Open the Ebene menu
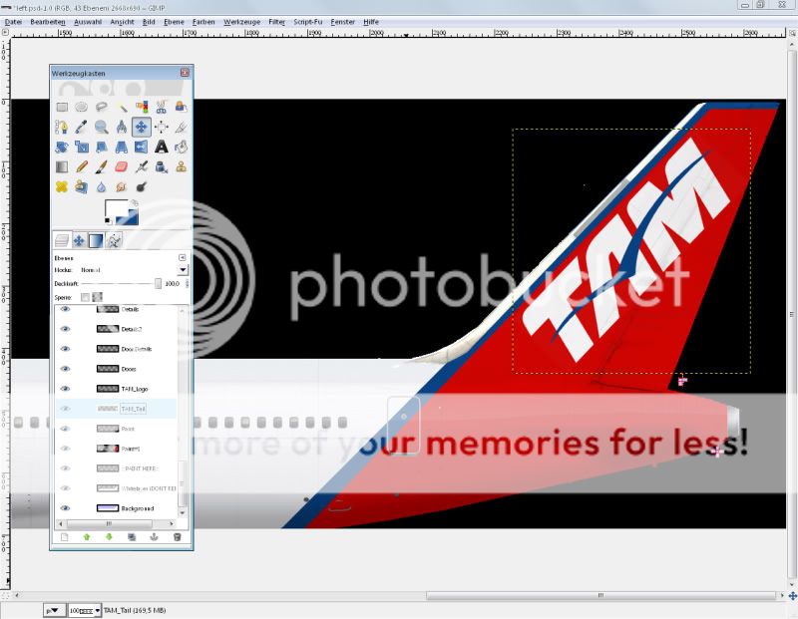This screenshot has height=619, width=798. tap(174, 21)
